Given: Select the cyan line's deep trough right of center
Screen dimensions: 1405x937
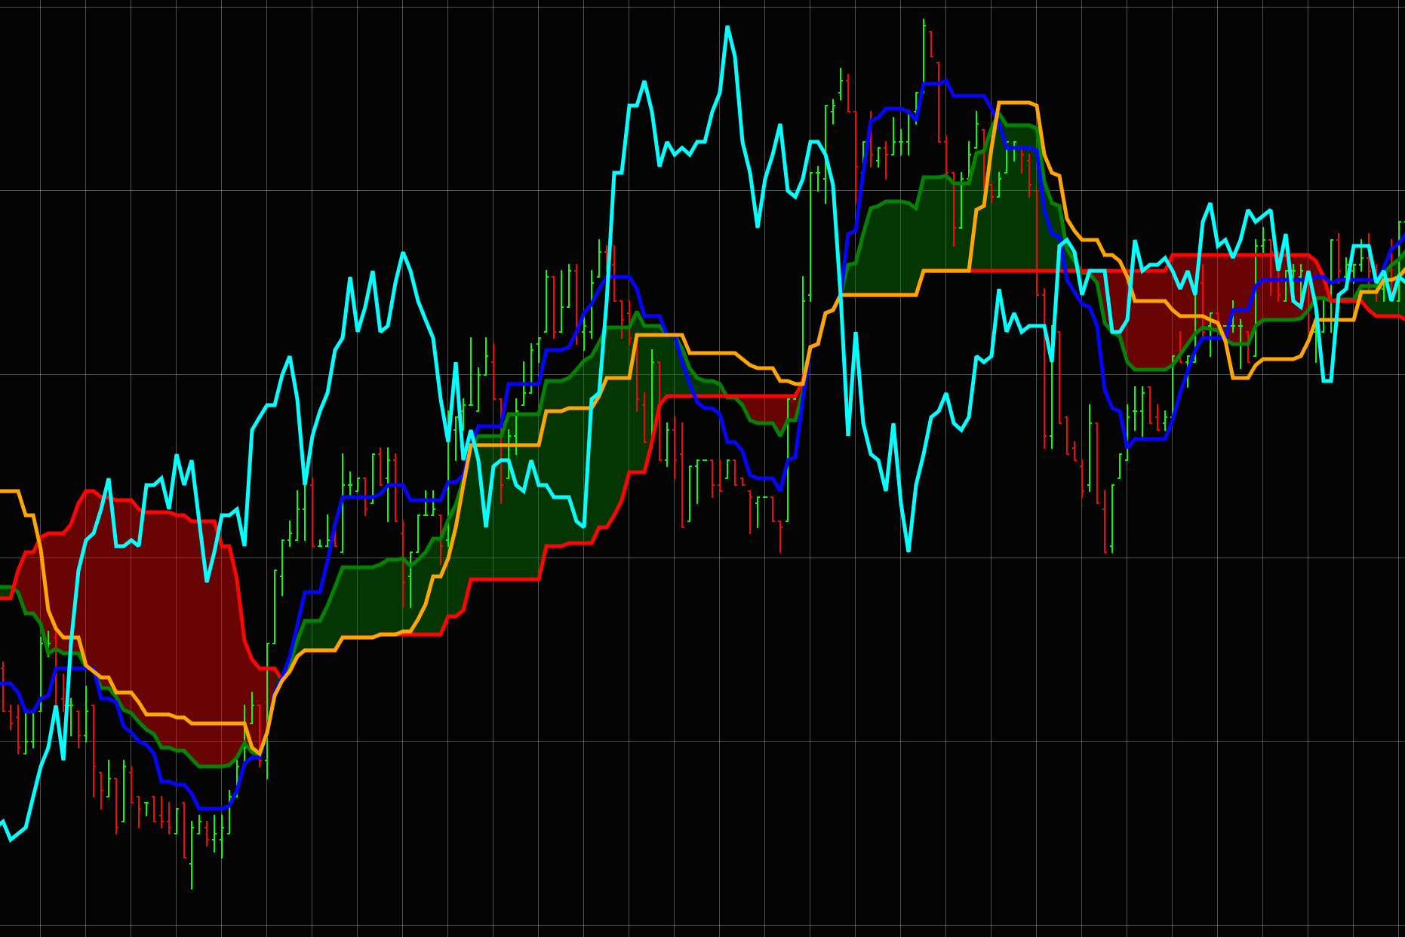Looking at the screenshot, I should [x=908, y=551].
